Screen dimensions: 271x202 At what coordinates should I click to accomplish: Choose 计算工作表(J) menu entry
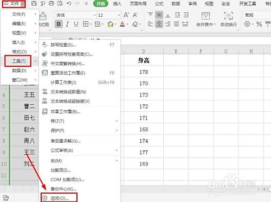pyautogui.click(x=80, y=83)
